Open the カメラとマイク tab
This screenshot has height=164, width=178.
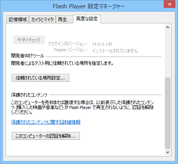[x=42, y=20]
